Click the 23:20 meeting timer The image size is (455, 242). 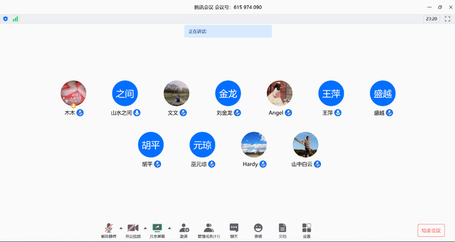coord(432,19)
